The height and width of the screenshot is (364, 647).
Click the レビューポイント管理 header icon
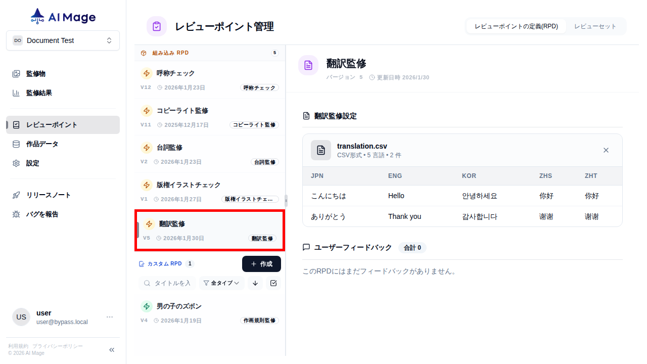156,26
